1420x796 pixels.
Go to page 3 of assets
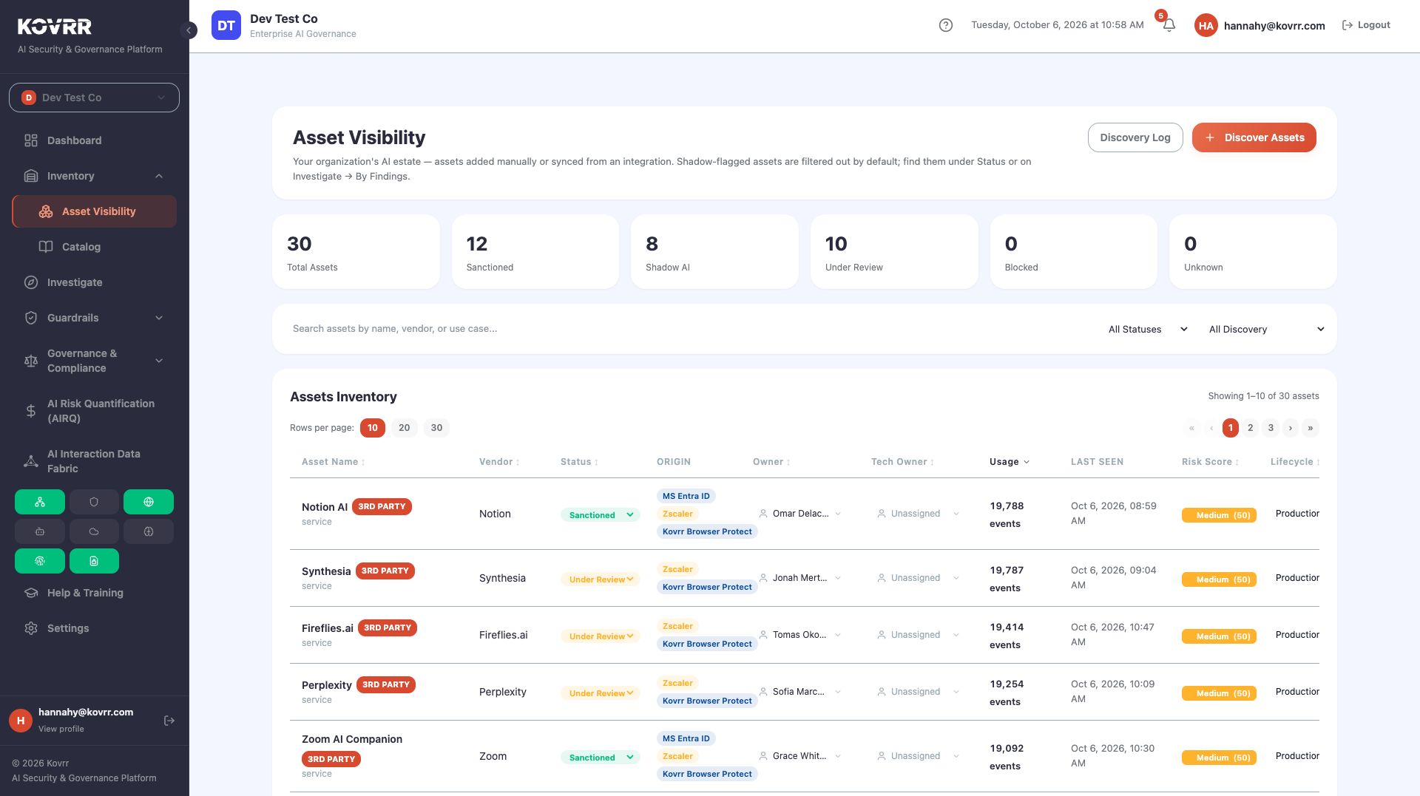click(x=1271, y=428)
